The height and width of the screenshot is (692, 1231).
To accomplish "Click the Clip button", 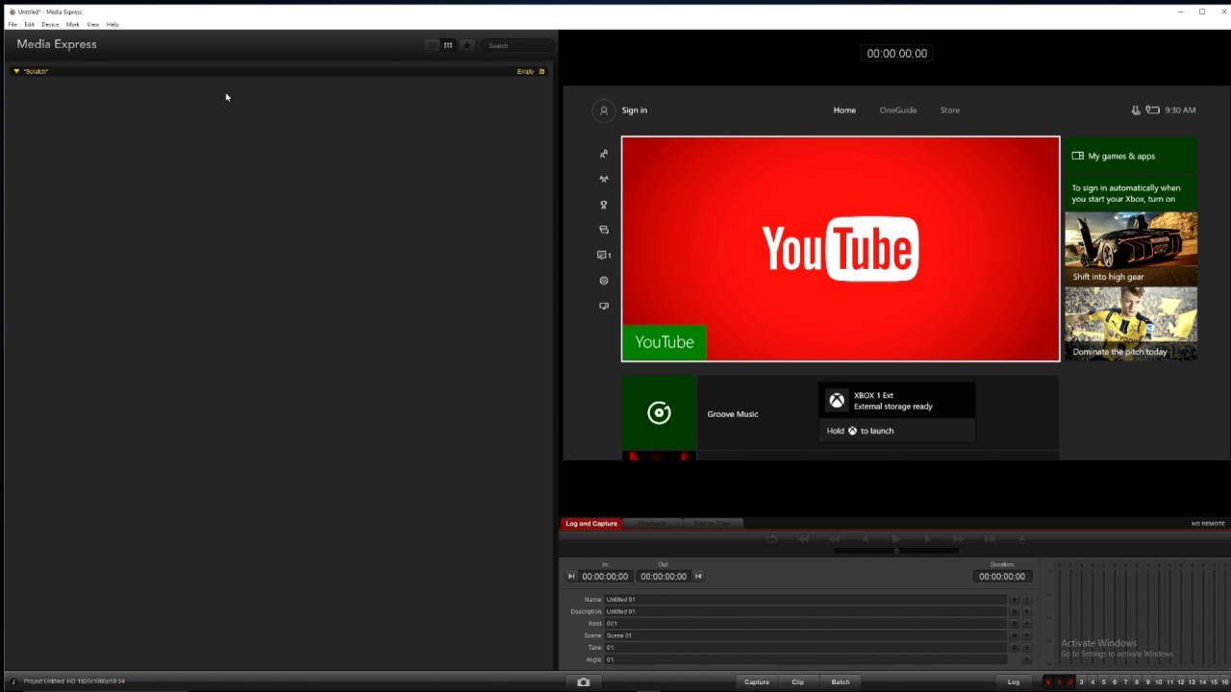I will coord(798,682).
